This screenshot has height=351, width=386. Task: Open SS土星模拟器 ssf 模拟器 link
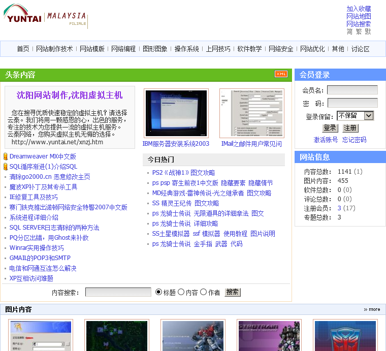[x=214, y=234]
